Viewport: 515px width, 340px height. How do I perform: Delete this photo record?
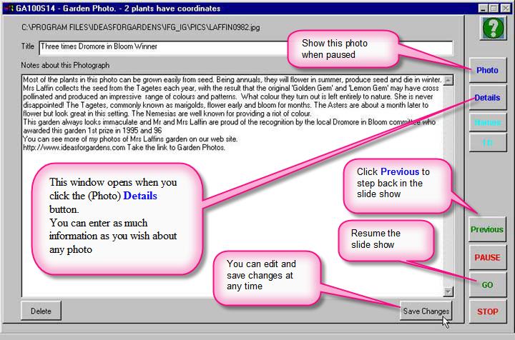point(41,311)
